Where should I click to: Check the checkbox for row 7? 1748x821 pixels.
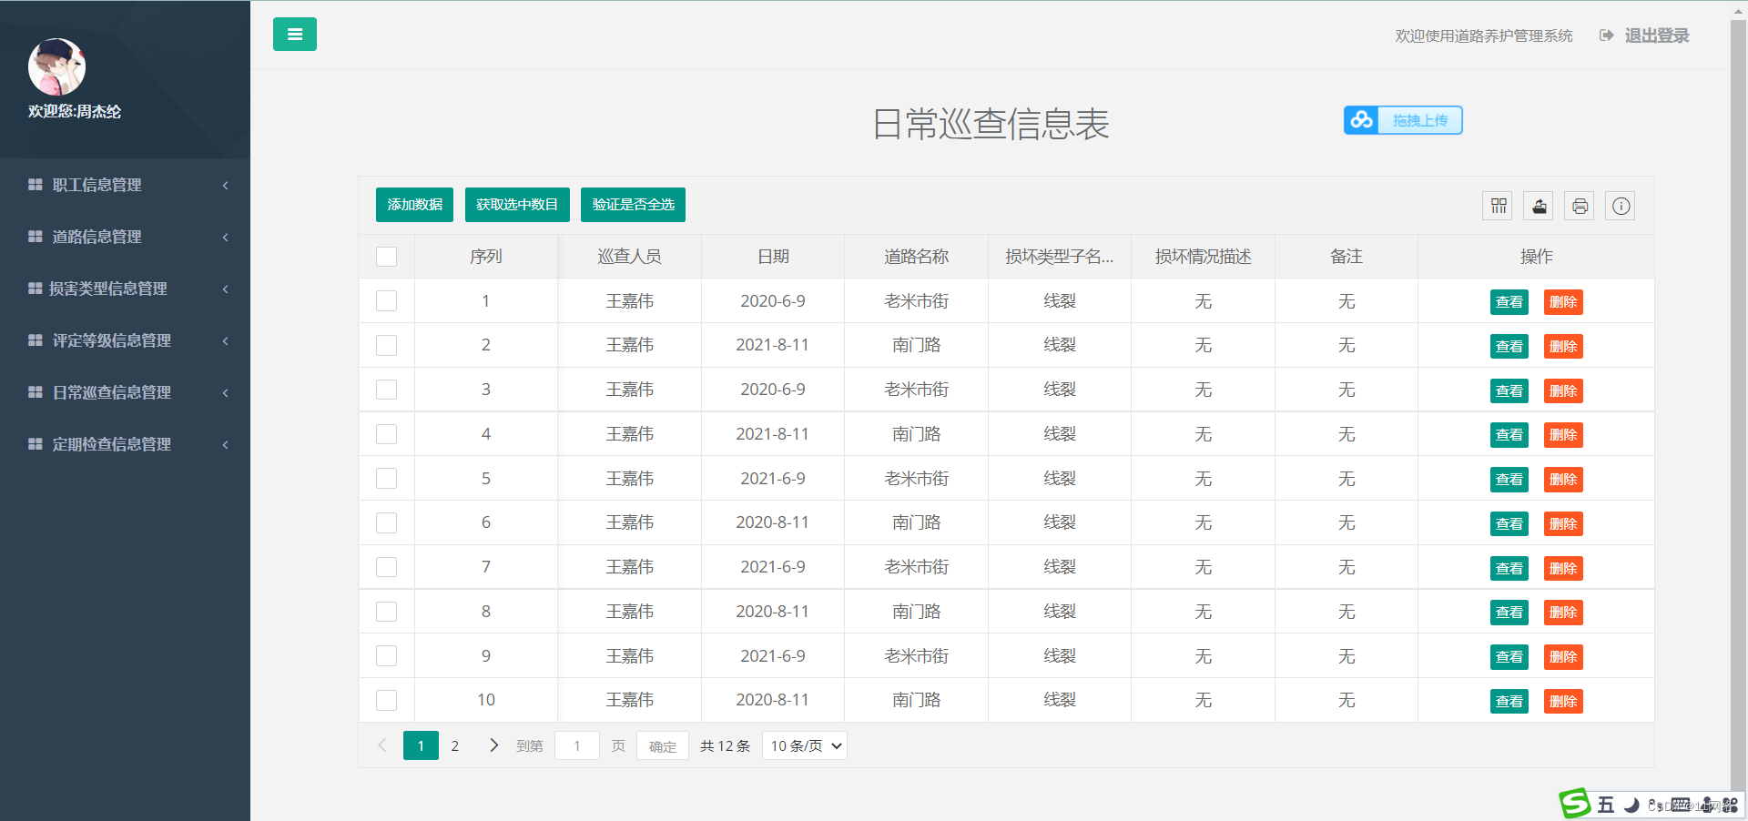(387, 567)
